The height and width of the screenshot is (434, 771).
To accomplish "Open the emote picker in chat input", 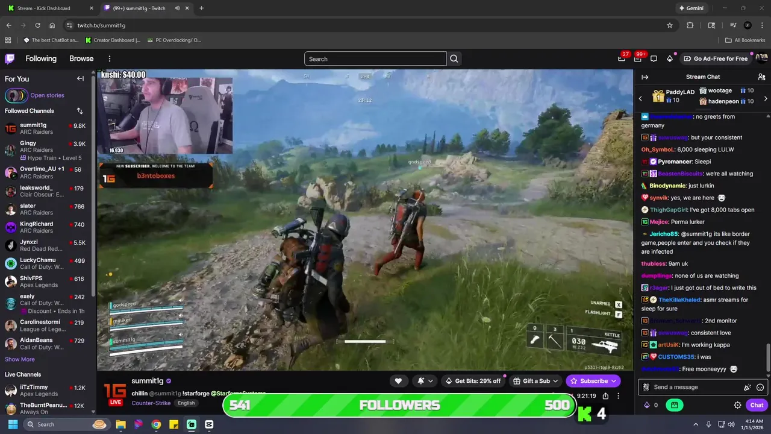I will click(x=760, y=387).
